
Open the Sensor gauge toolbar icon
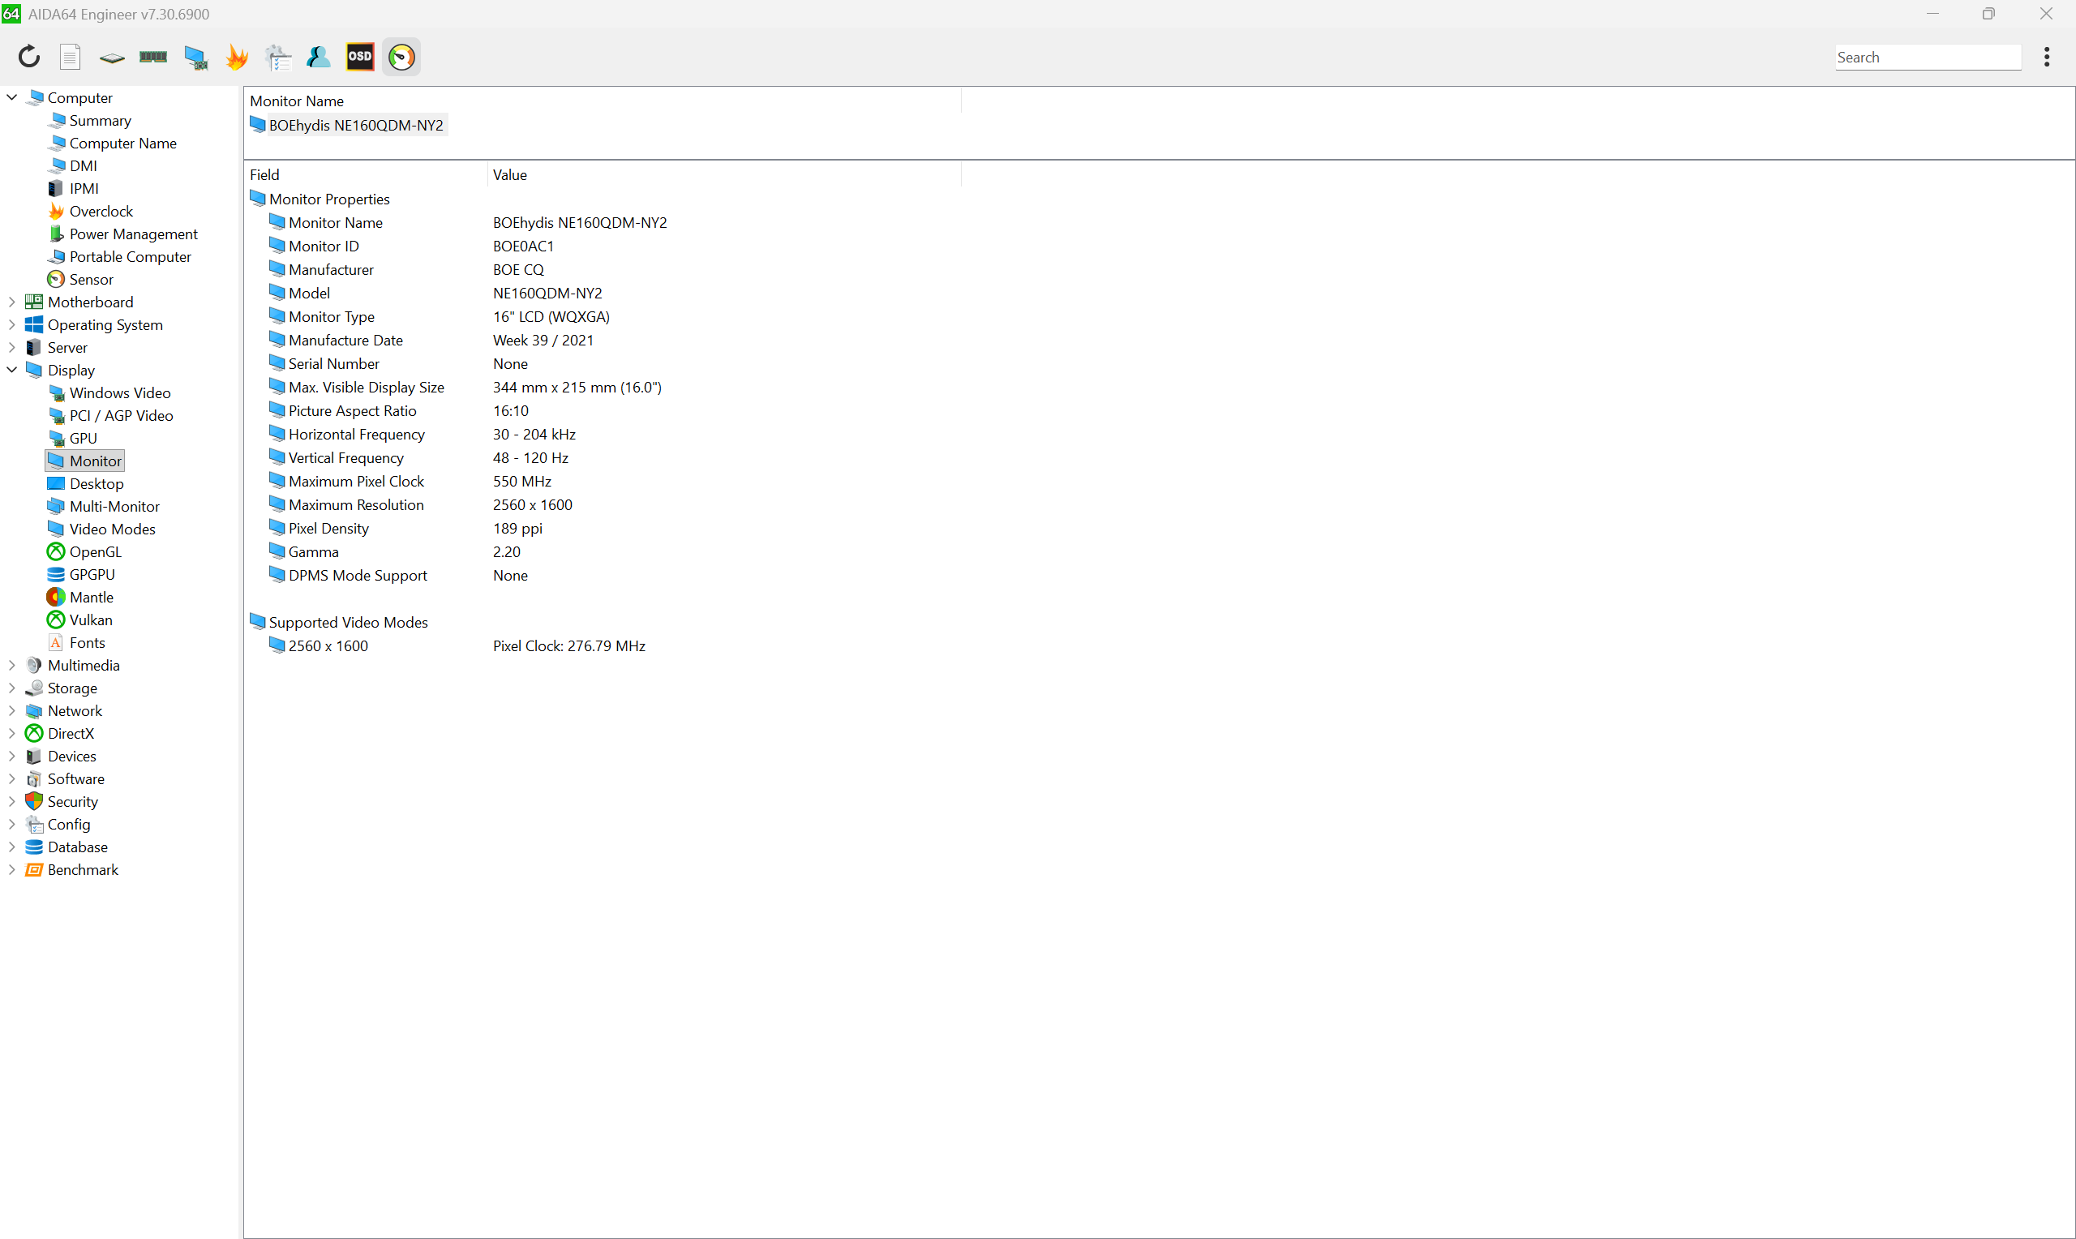click(x=401, y=57)
